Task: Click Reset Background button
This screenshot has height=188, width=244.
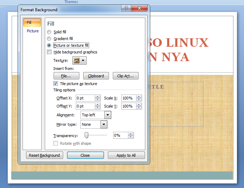Action: tap(44, 155)
